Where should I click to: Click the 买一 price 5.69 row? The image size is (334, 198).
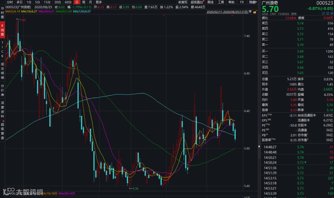pos(298,51)
